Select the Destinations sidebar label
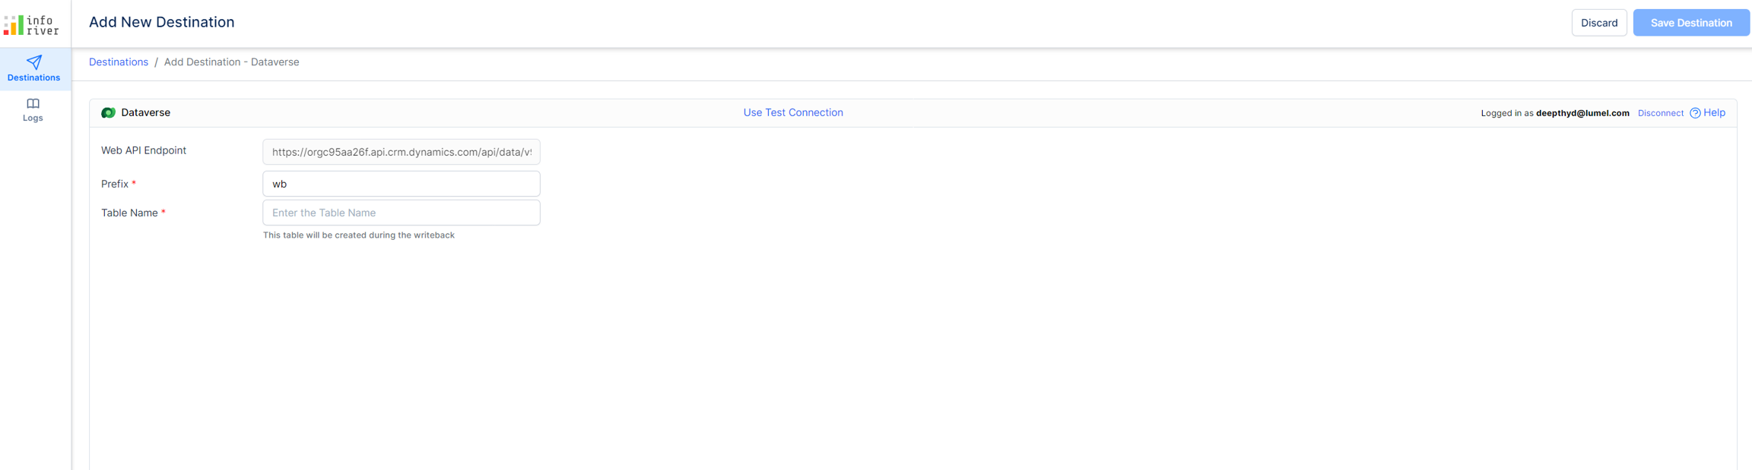The height and width of the screenshot is (470, 1752). 33,77
